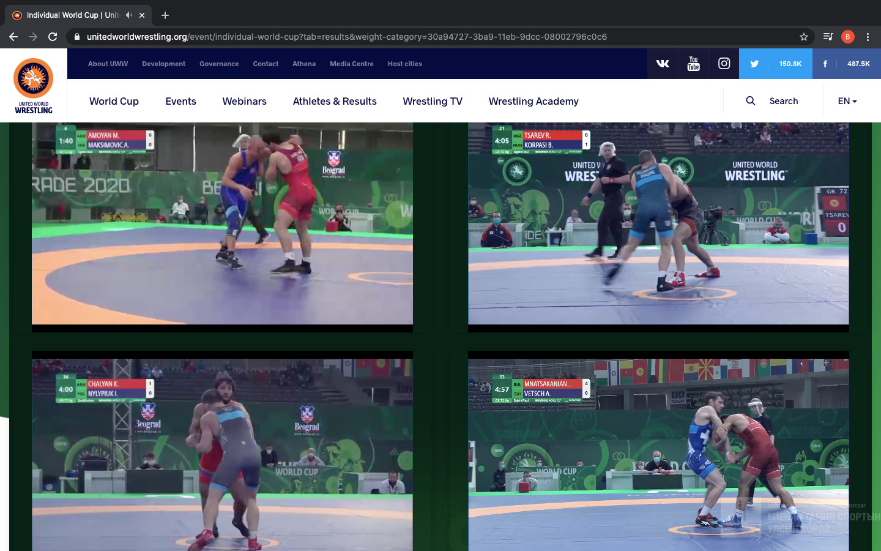Expand the EN language dropdown
881x551 pixels.
(x=847, y=101)
